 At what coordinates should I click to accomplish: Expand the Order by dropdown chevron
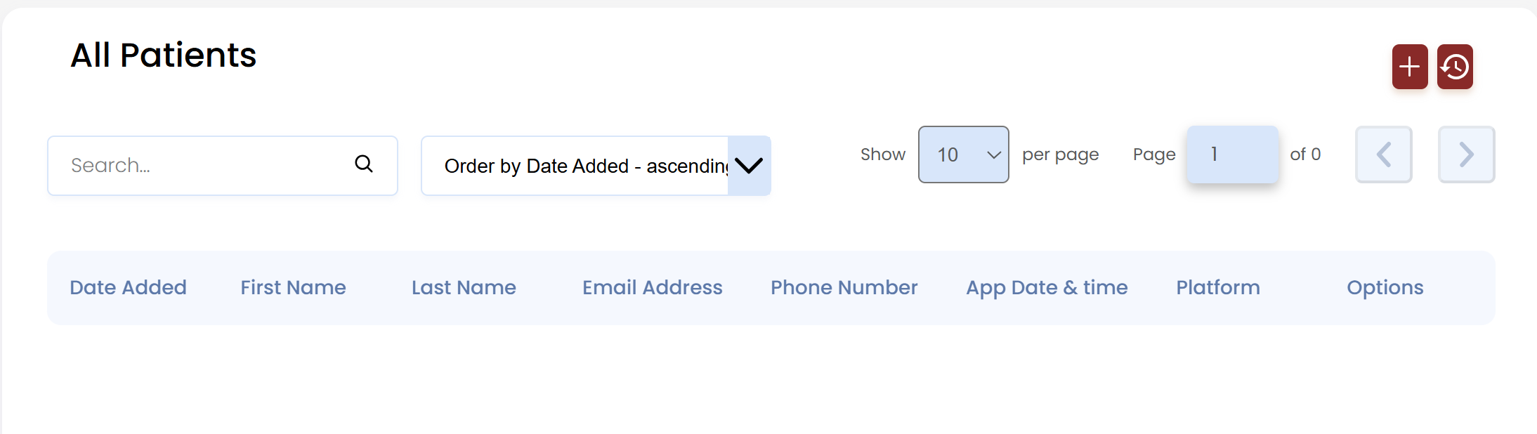pos(749,166)
